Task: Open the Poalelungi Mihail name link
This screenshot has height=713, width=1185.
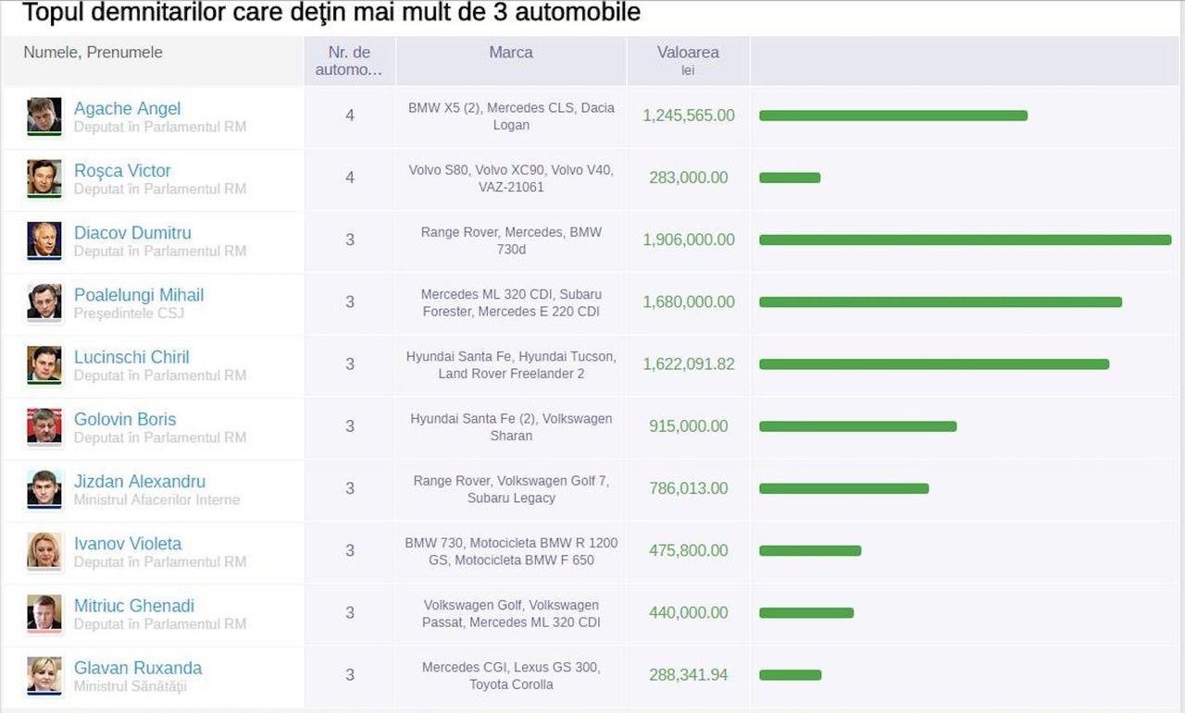Action: click(139, 295)
